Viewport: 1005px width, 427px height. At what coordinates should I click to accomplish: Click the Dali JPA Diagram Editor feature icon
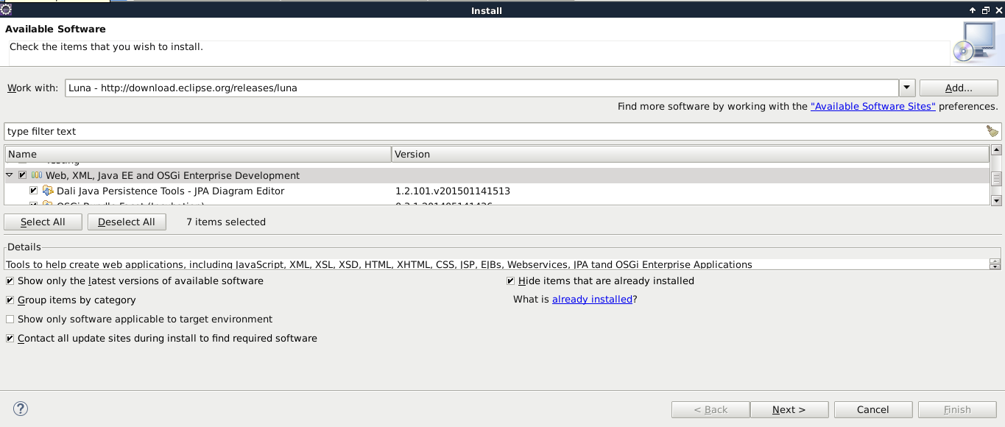[48, 191]
